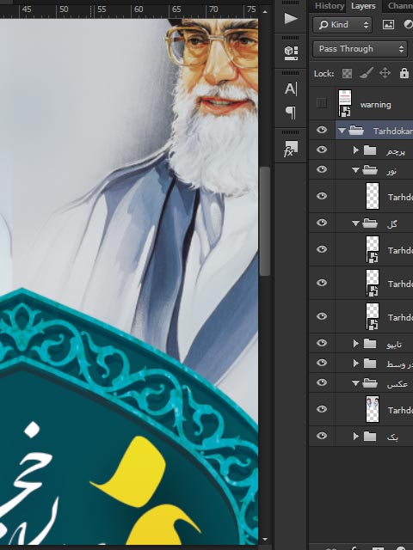This screenshot has width=413, height=550.
Task: Collapse the نور group
Action: pyautogui.click(x=355, y=170)
